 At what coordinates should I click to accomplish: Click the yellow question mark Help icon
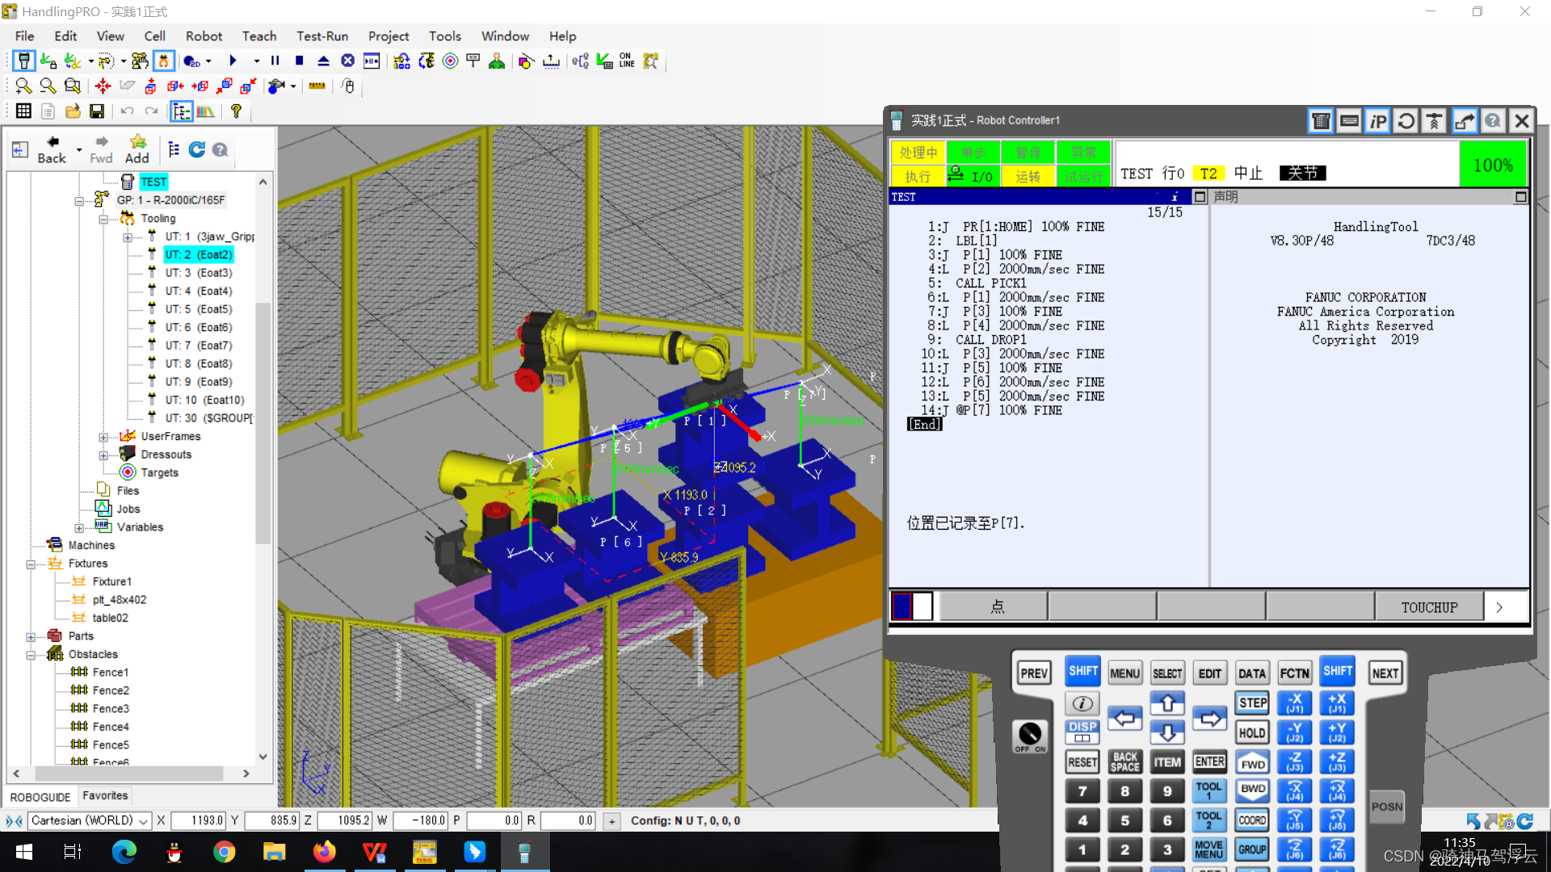coord(236,111)
